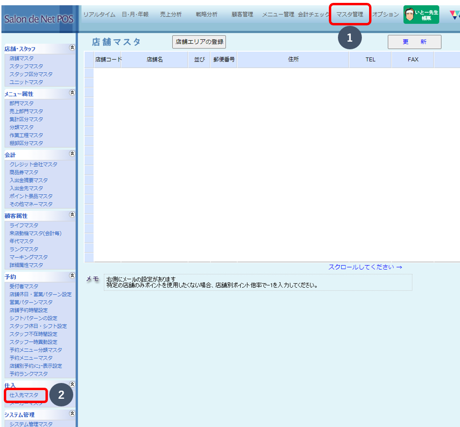Click the いとー先生 mascot icon
The width and height of the screenshot is (460, 427).
(x=421, y=15)
